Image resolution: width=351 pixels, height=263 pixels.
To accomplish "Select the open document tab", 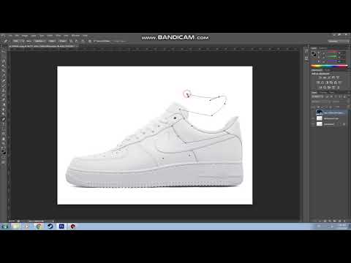I will coord(42,46).
